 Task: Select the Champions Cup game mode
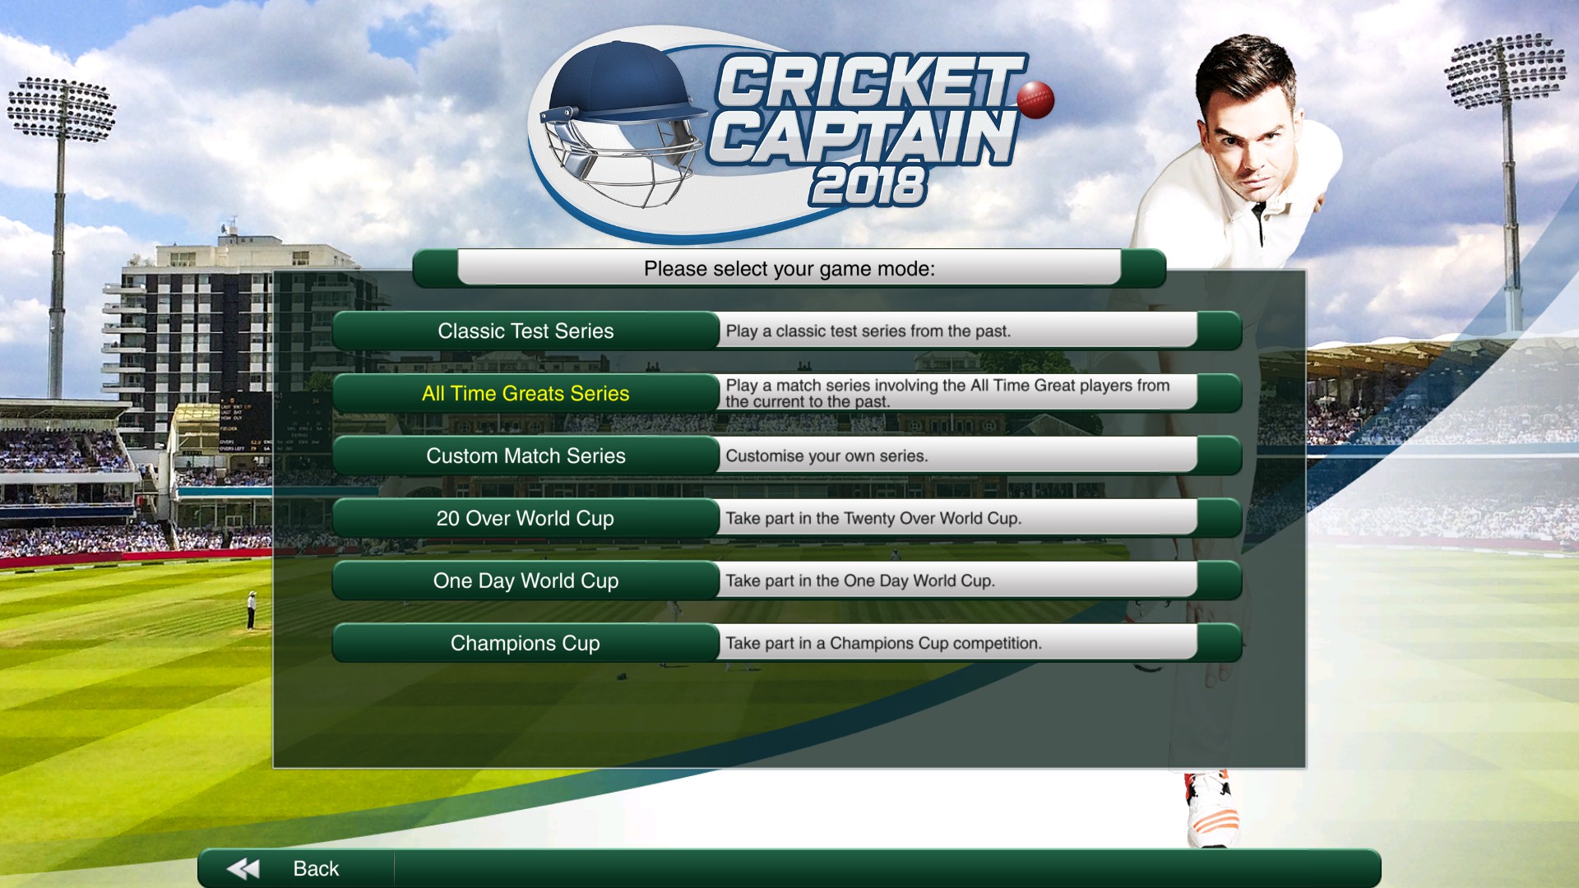click(x=526, y=644)
